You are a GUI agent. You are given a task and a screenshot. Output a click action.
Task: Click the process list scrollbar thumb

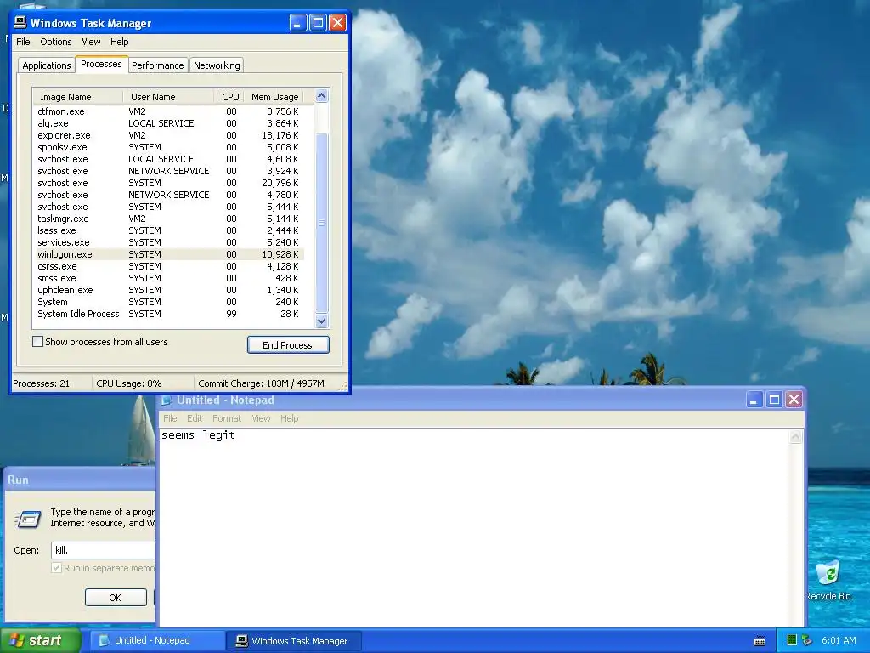tap(322, 222)
